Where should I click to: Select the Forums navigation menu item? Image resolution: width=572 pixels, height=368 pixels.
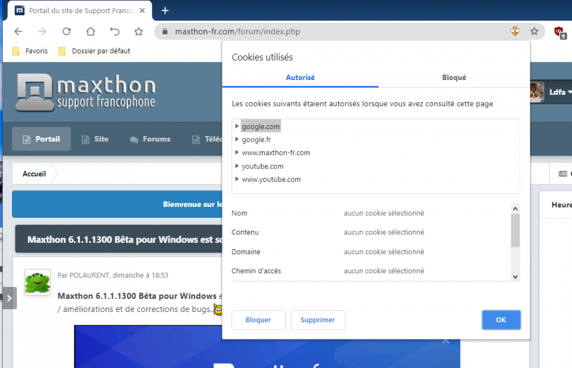point(150,139)
